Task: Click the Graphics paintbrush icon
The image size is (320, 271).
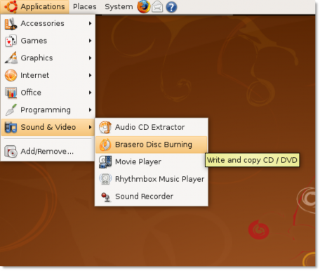Action: point(11,58)
